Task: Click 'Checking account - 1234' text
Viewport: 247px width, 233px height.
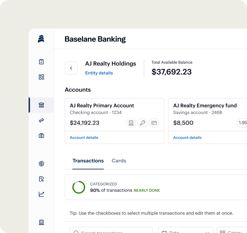Action: tap(96, 113)
